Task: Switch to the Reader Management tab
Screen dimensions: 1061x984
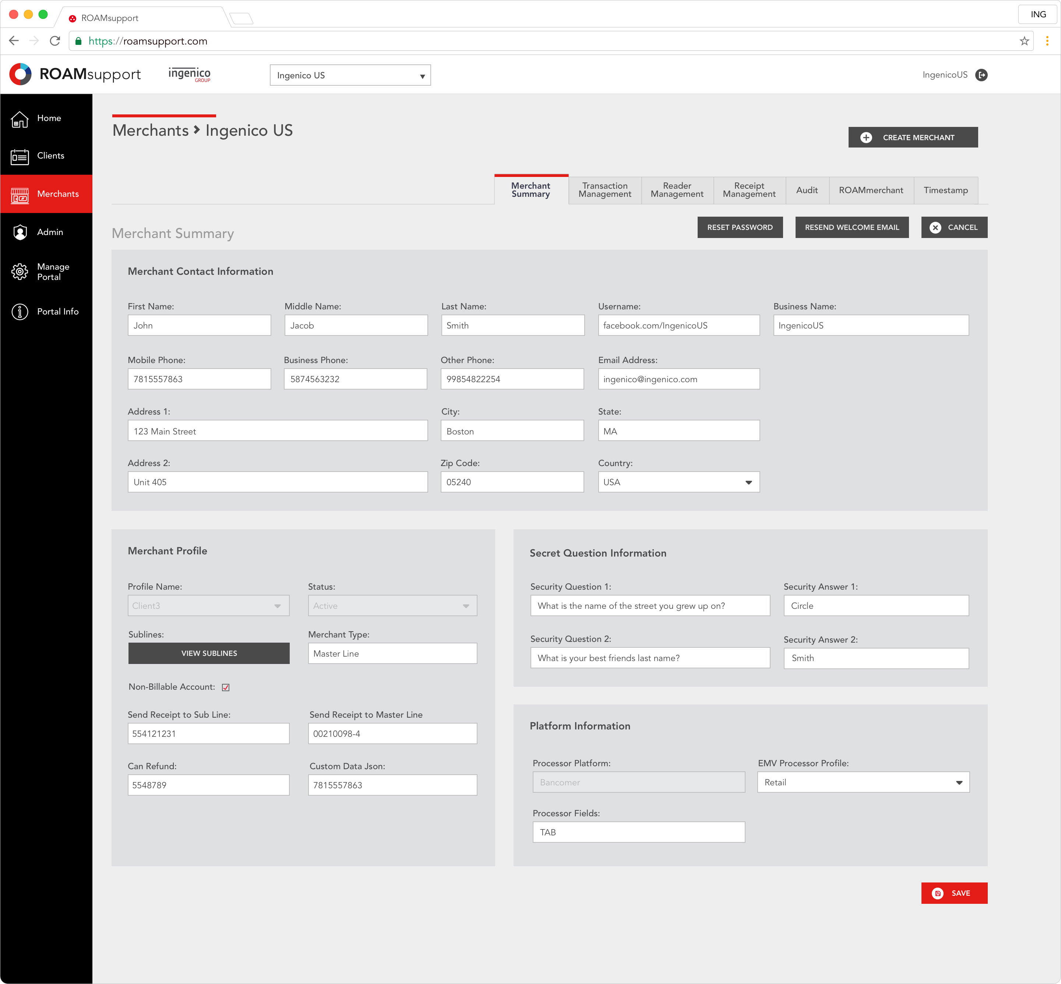Action: pos(677,190)
